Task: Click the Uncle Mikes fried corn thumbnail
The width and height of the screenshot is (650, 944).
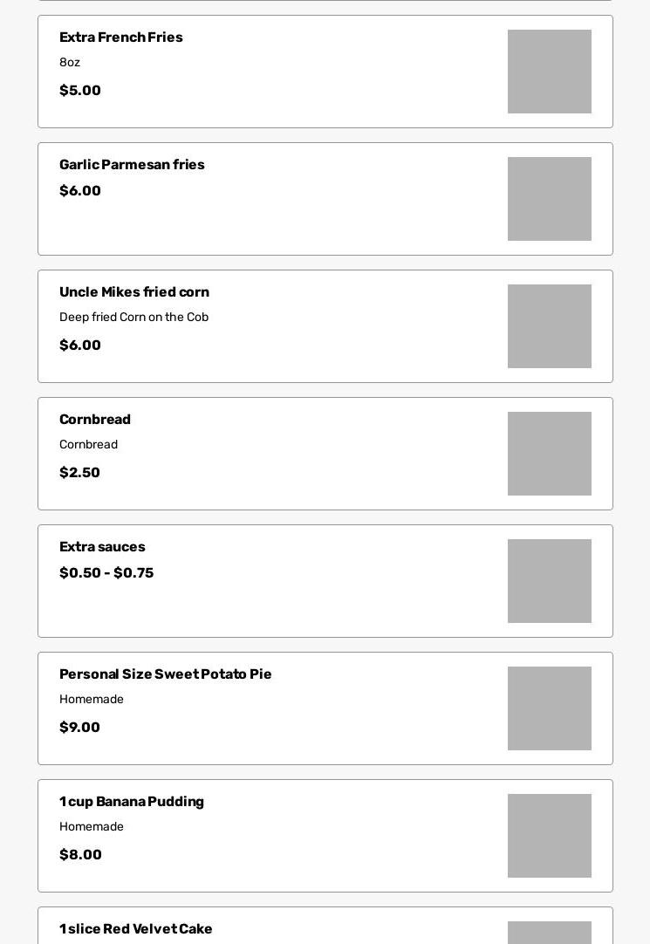Action: [x=549, y=326]
